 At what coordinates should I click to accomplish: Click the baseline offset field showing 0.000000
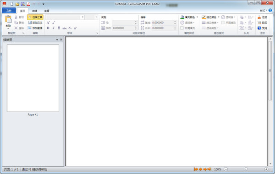click(163, 22)
